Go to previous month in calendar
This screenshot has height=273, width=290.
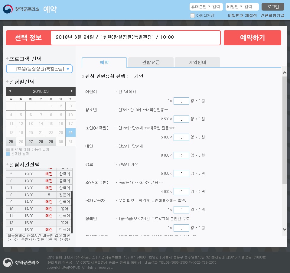click(10, 91)
